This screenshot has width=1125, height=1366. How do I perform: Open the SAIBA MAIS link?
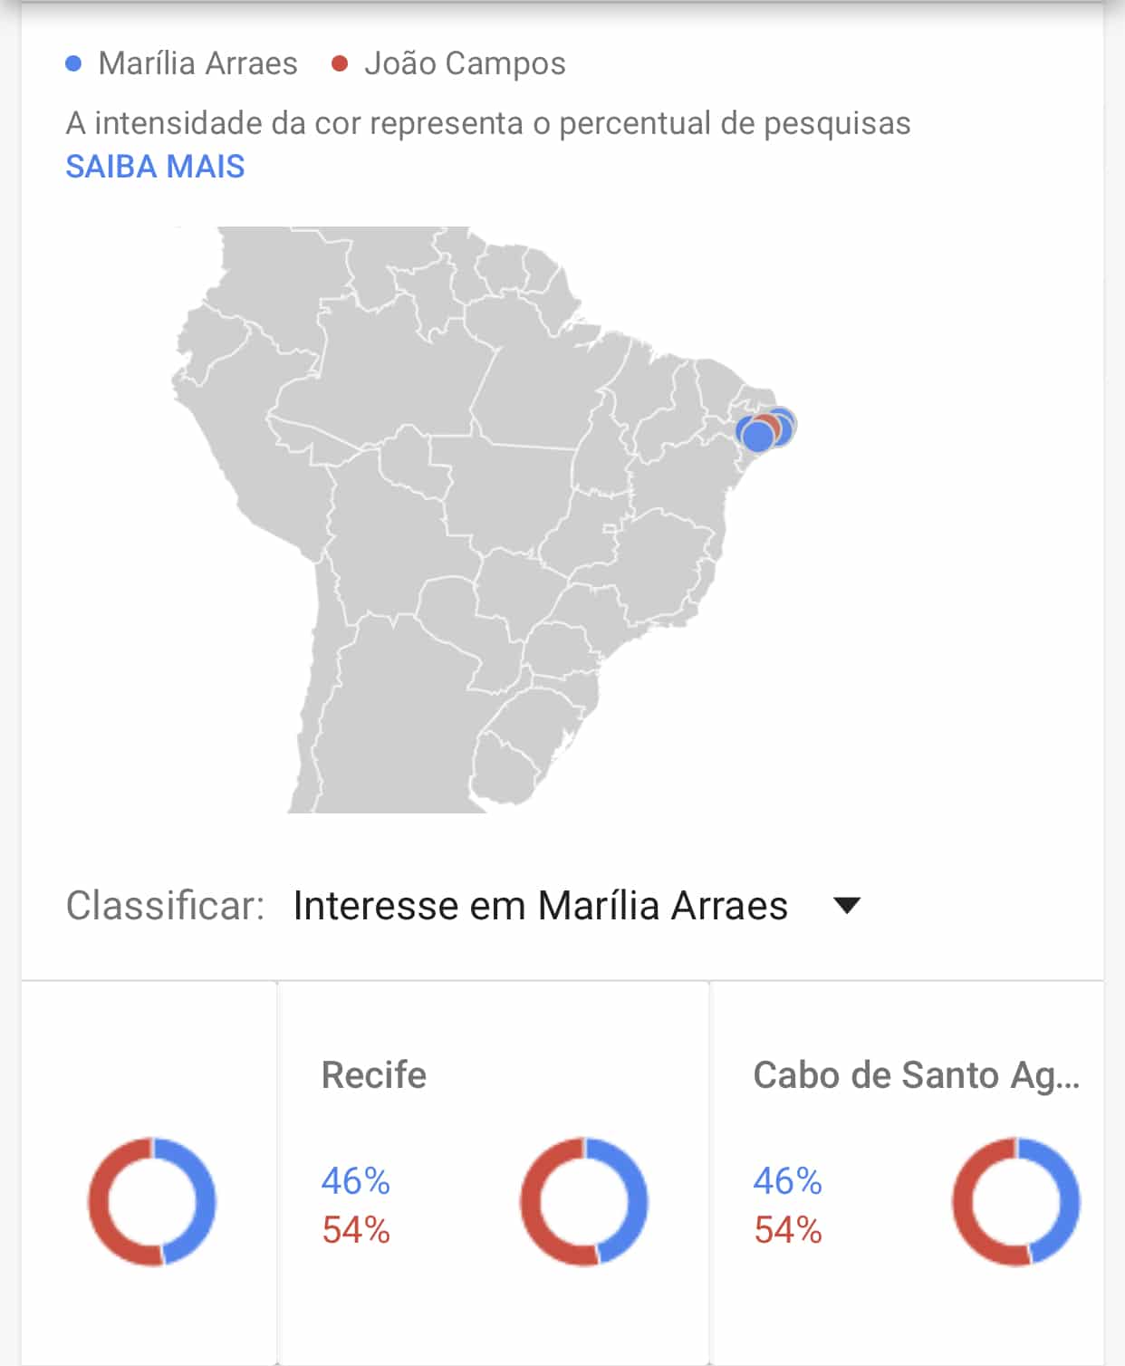(x=155, y=167)
